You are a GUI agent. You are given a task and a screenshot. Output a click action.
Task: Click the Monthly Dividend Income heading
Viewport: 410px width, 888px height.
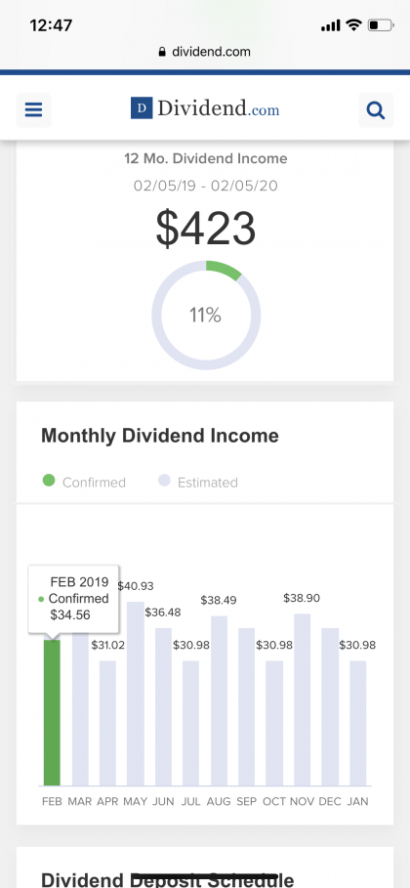click(160, 436)
